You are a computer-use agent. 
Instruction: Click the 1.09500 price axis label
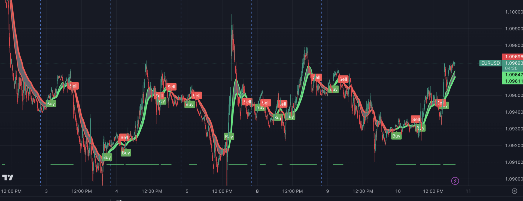tap(514, 95)
